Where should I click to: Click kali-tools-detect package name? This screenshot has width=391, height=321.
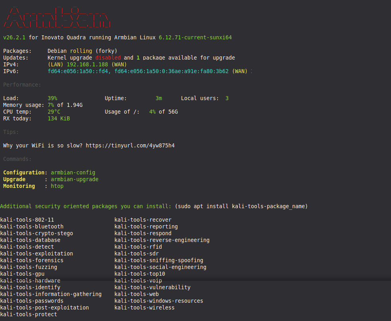point(27,247)
